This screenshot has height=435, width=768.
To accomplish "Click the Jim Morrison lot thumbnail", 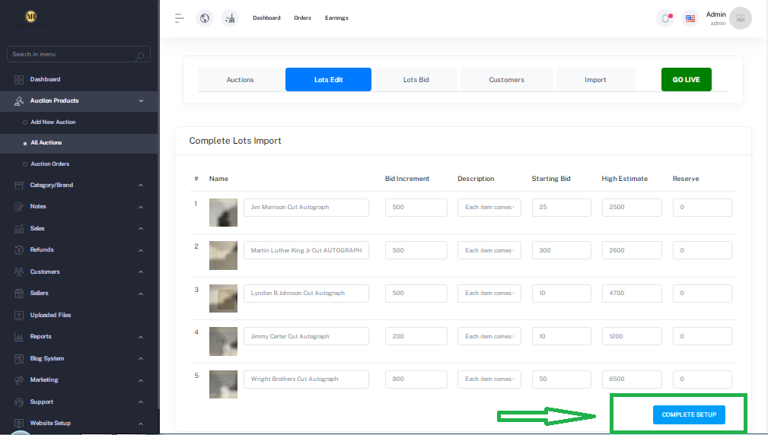I will pyautogui.click(x=223, y=212).
